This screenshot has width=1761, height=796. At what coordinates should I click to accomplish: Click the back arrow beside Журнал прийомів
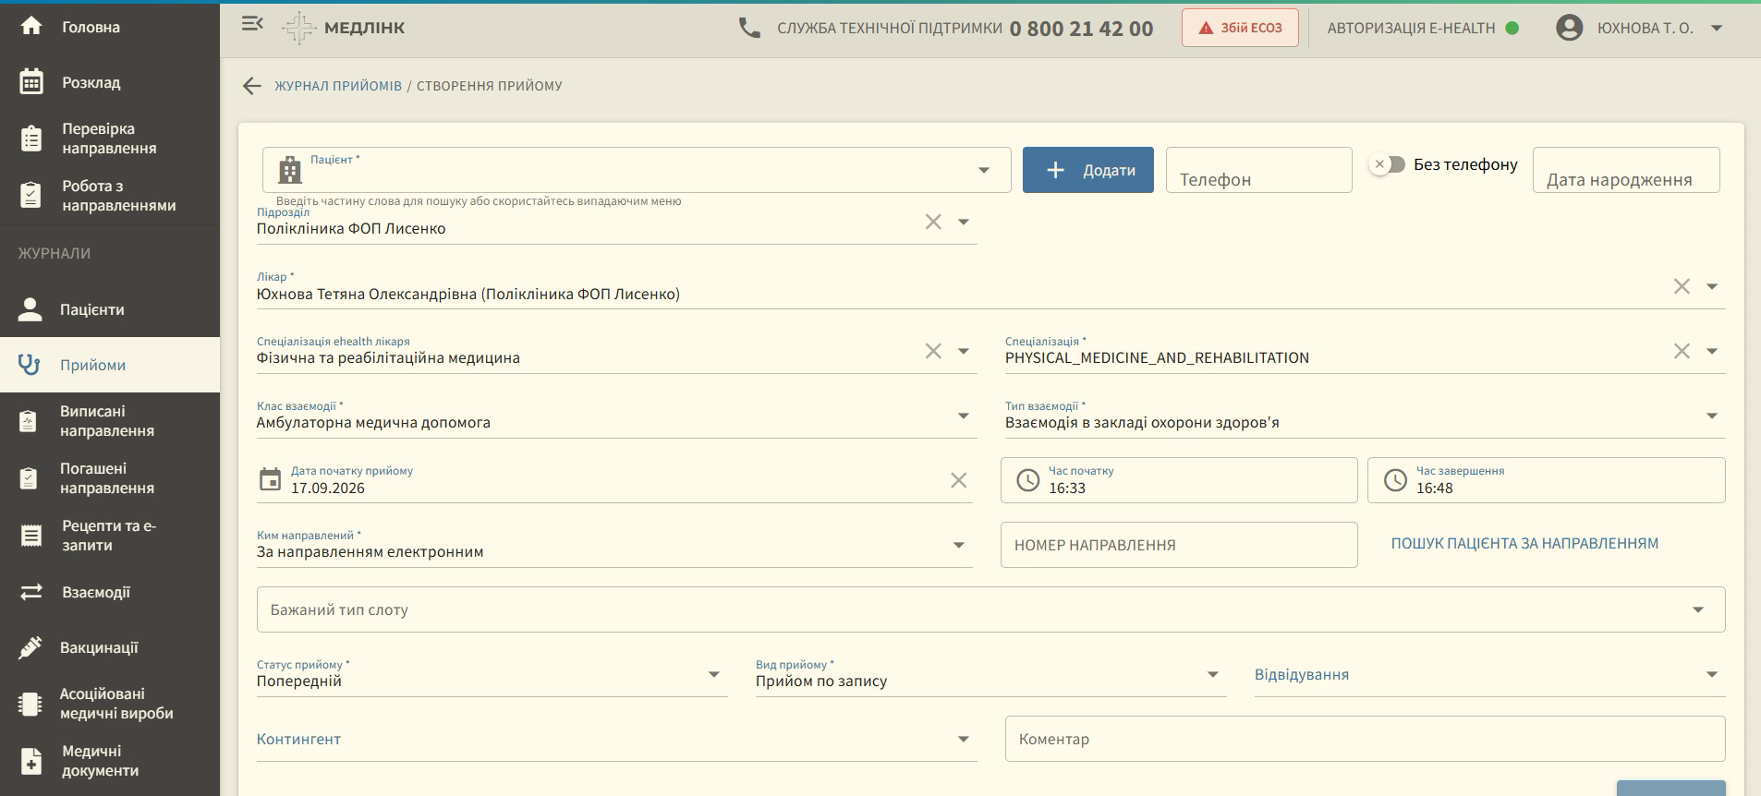[x=251, y=86]
